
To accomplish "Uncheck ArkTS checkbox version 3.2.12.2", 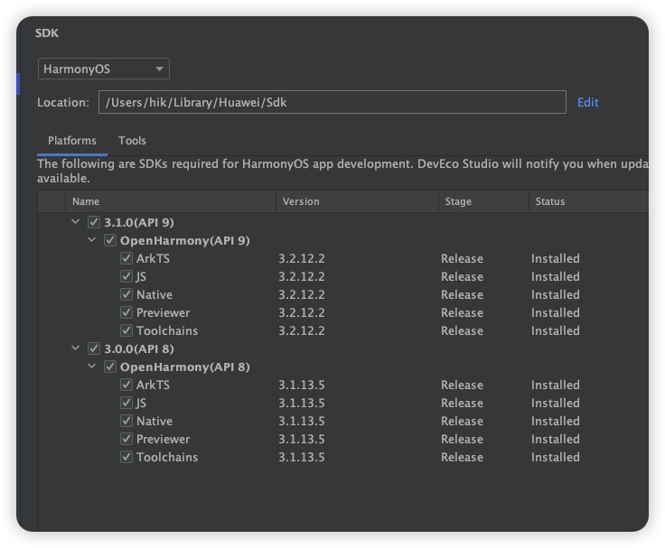I will click(126, 258).
